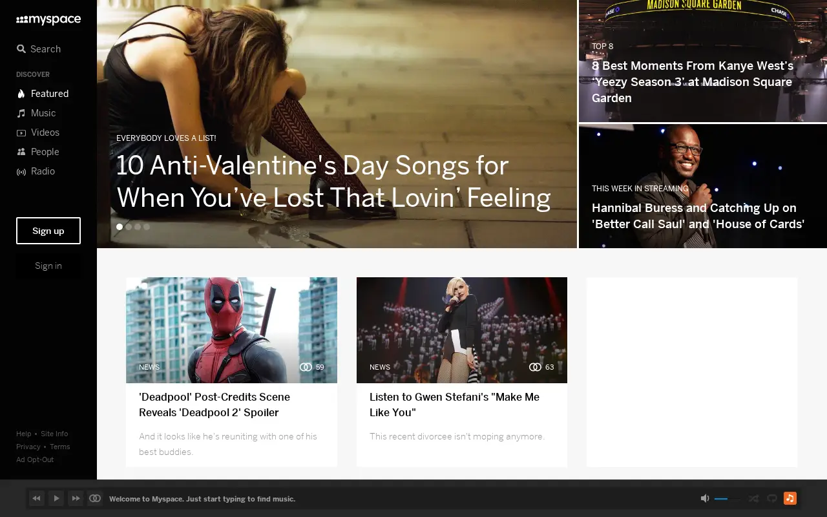Adjust the player volume slider
Image resolution: width=827 pixels, height=517 pixels.
point(728,499)
